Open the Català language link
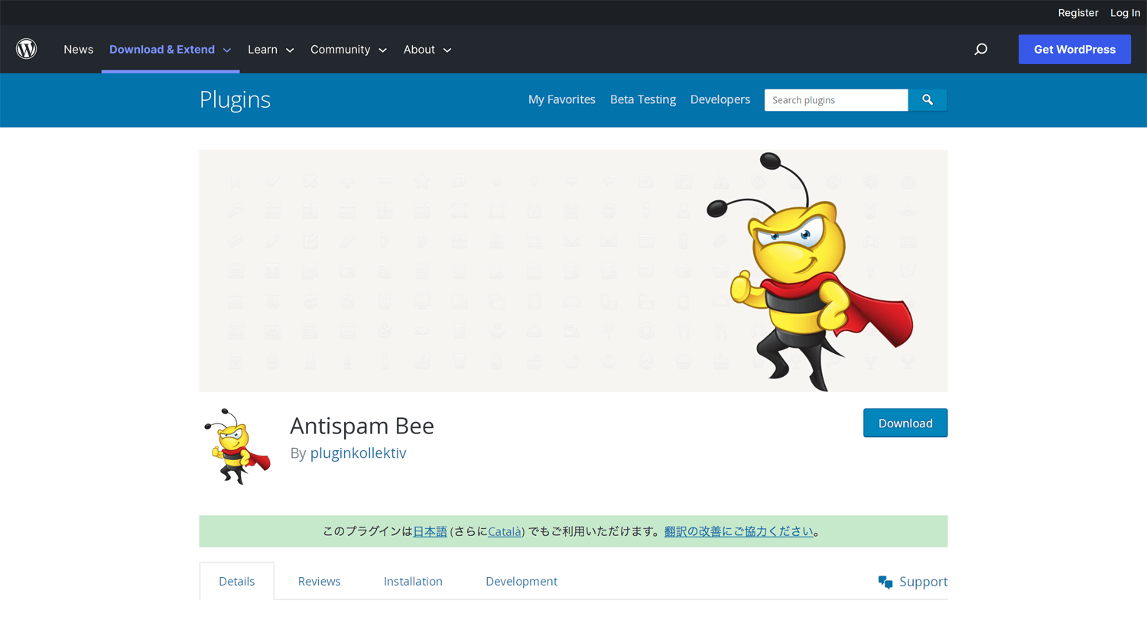1147x636 pixels. tap(504, 531)
